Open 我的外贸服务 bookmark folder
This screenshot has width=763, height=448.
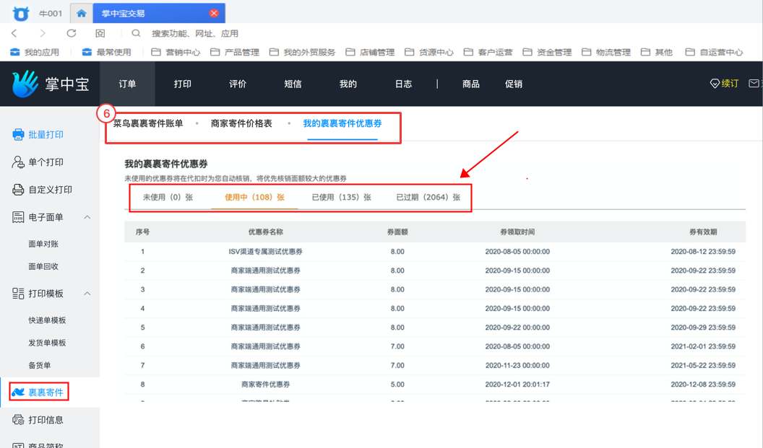point(302,52)
